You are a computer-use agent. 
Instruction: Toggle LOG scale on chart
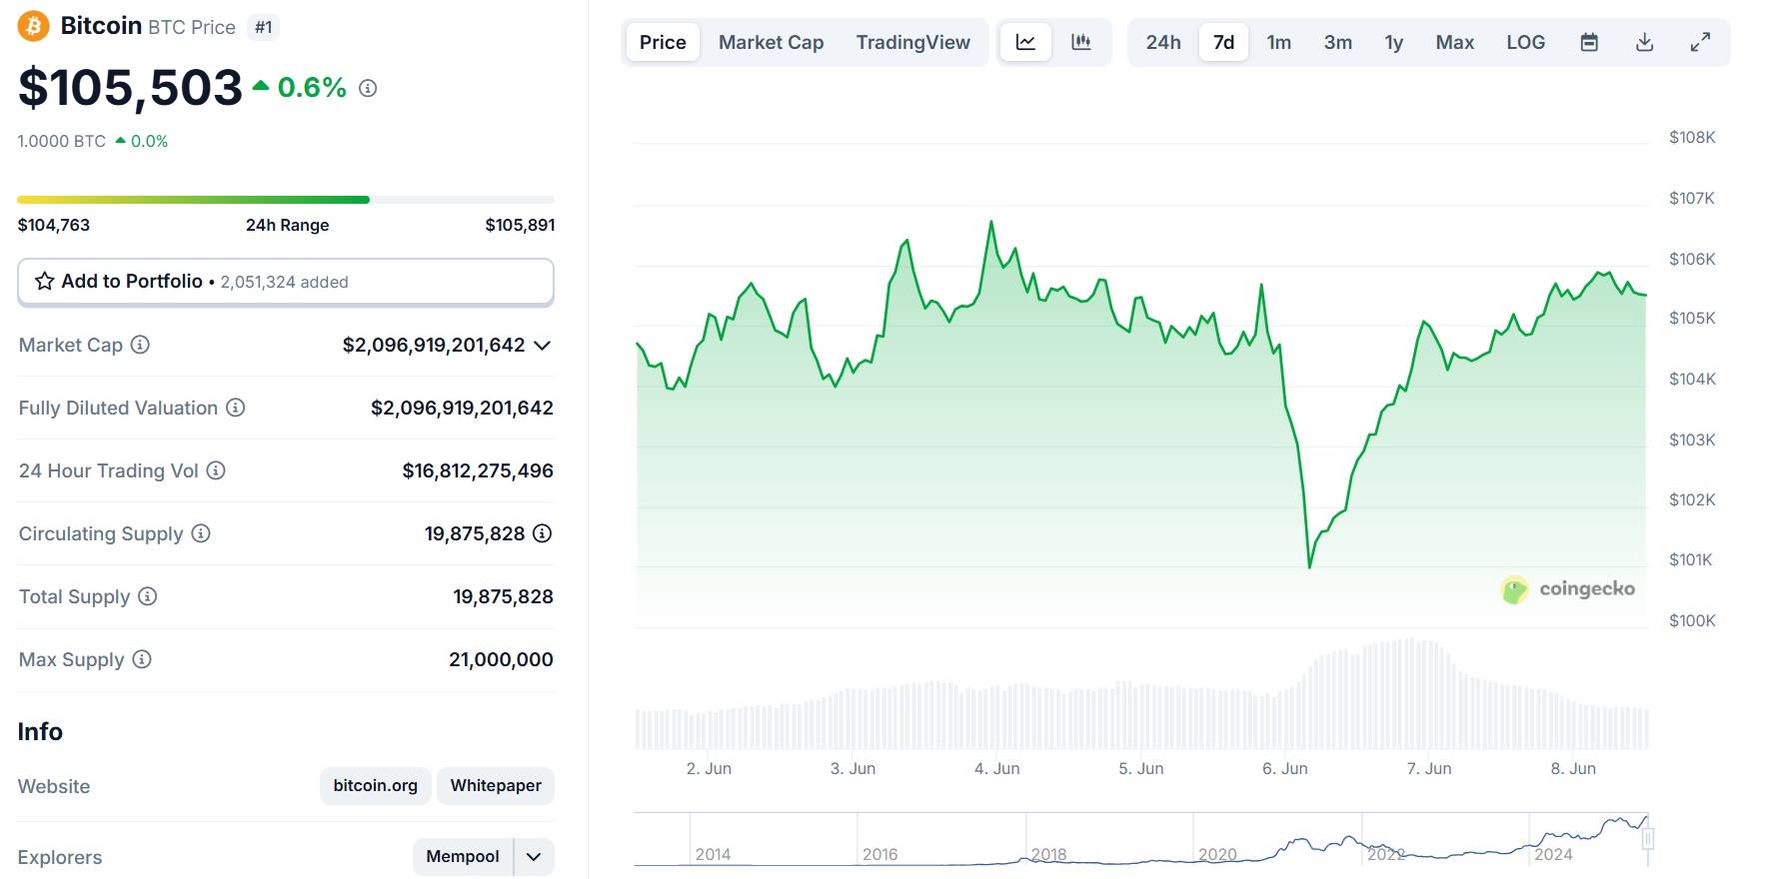click(1525, 42)
